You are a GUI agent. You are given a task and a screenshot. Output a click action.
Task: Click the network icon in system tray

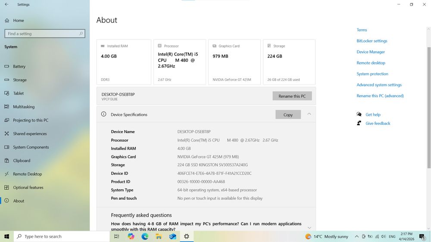click(x=377, y=236)
